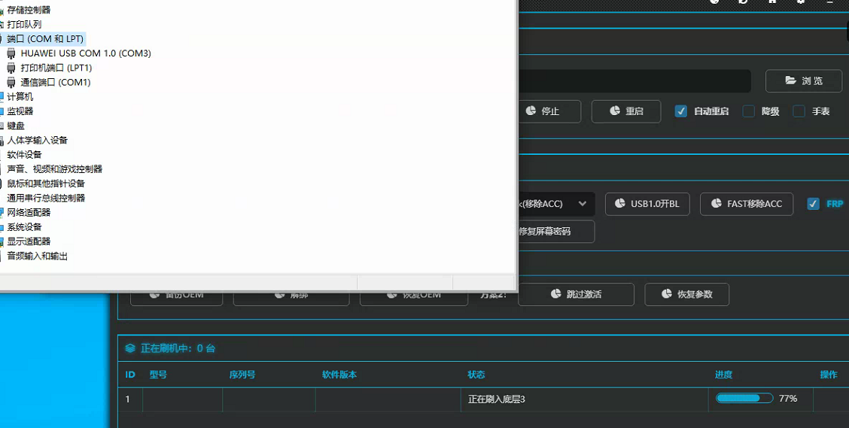Click the 停止 stop button

(549, 111)
